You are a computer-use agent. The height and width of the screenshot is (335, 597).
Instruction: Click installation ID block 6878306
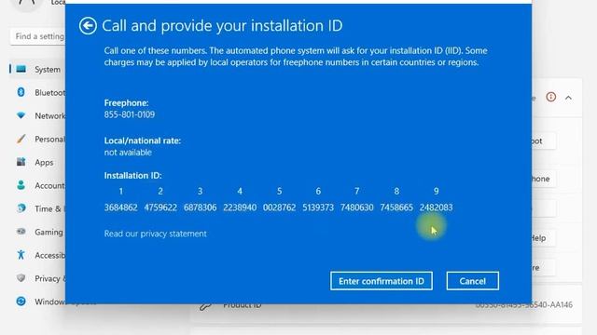(x=200, y=208)
